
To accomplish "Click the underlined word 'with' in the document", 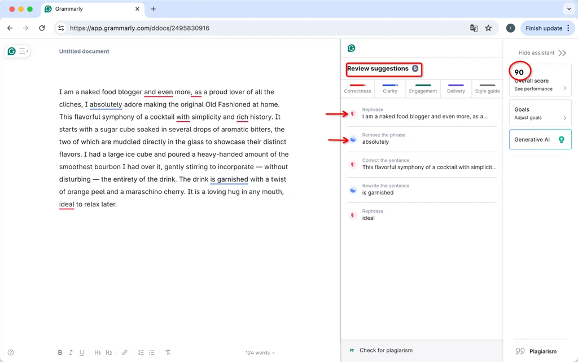I will coord(183,117).
